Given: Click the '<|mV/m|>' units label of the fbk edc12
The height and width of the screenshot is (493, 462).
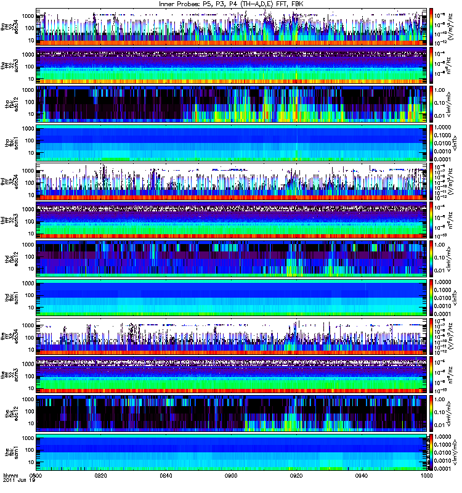Looking at the screenshot, I should pos(449,414).
